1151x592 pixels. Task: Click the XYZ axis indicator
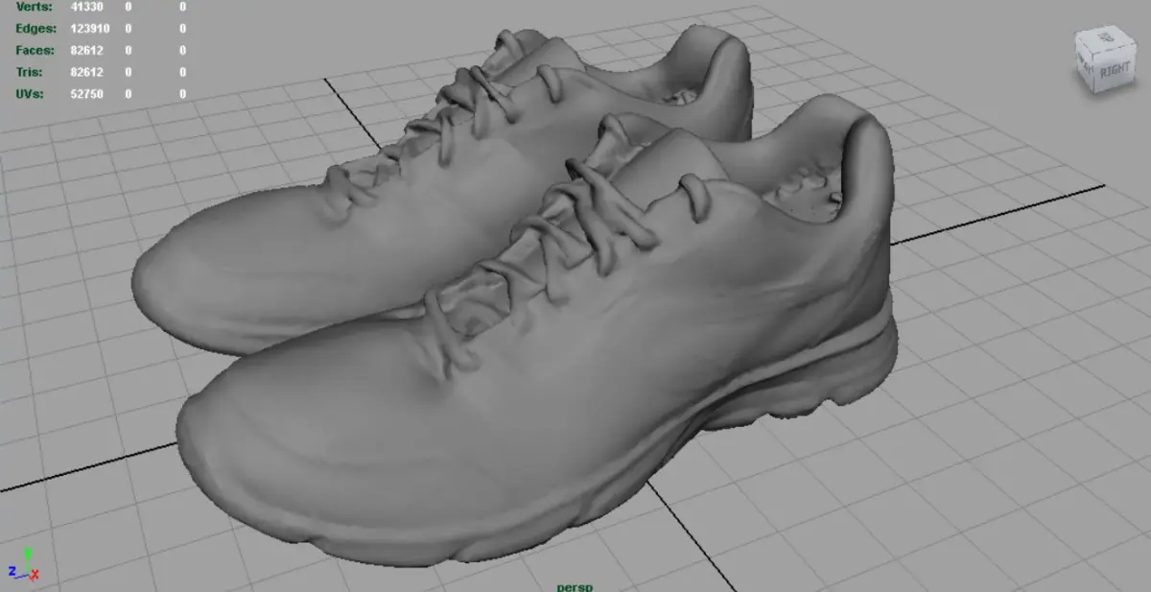click(x=23, y=566)
